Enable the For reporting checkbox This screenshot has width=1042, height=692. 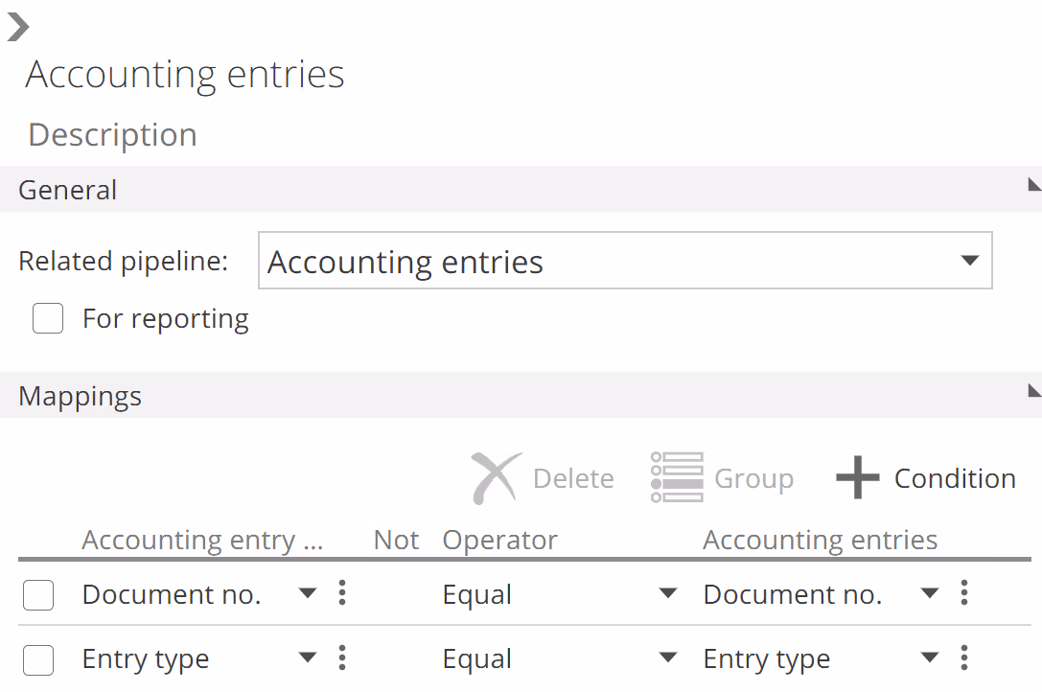48,318
